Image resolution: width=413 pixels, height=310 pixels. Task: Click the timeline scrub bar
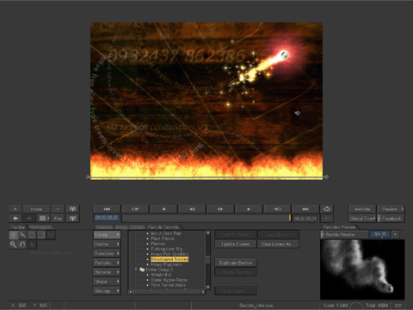(x=205, y=218)
